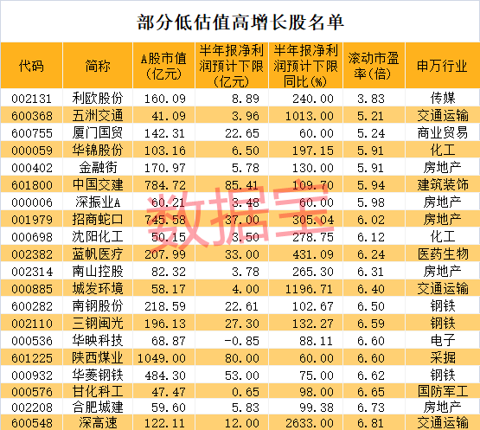Click stock code 002131
Viewport: 480px width, 430px height.
pos(31,99)
